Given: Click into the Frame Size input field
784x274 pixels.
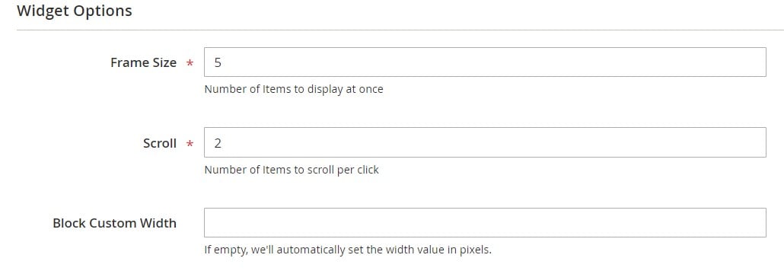Looking at the screenshot, I should (x=485, y=62).
